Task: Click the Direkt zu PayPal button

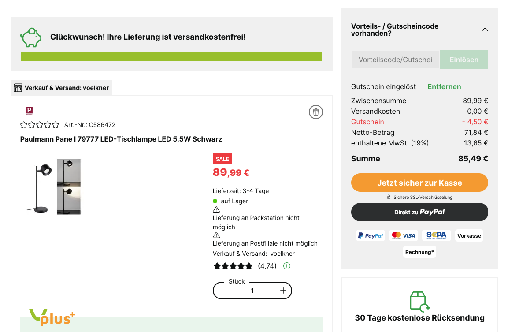Action: (x=419, y=212)
